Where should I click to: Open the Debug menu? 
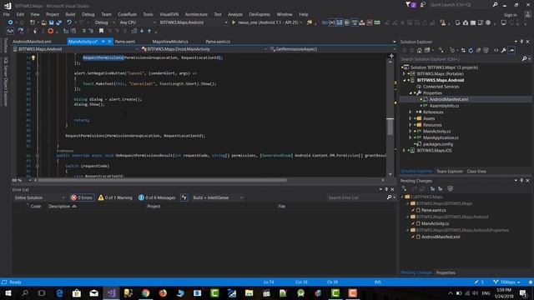coord(88,14)
